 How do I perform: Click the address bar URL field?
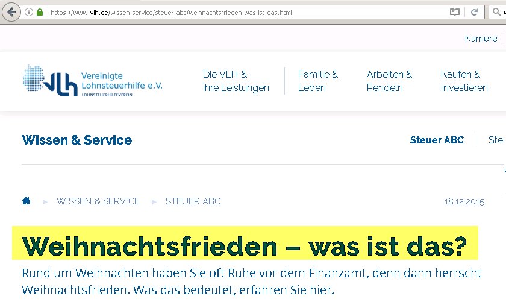click(241, 12)
